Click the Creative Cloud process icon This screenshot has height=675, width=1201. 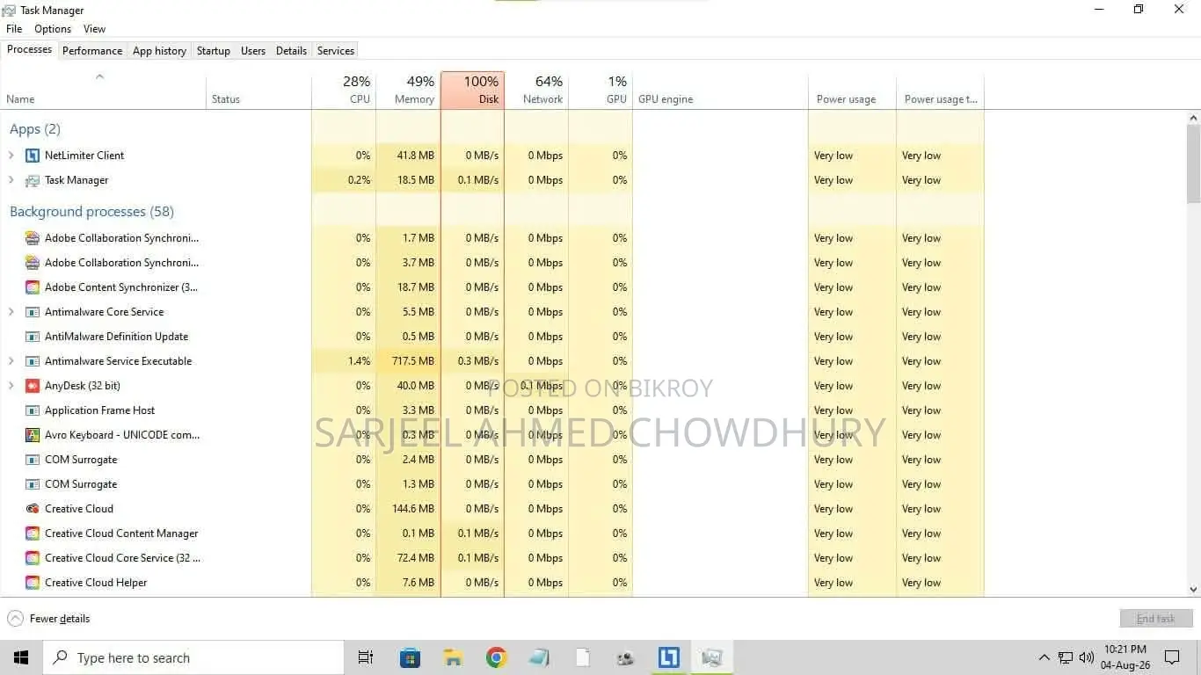[33, 509]
